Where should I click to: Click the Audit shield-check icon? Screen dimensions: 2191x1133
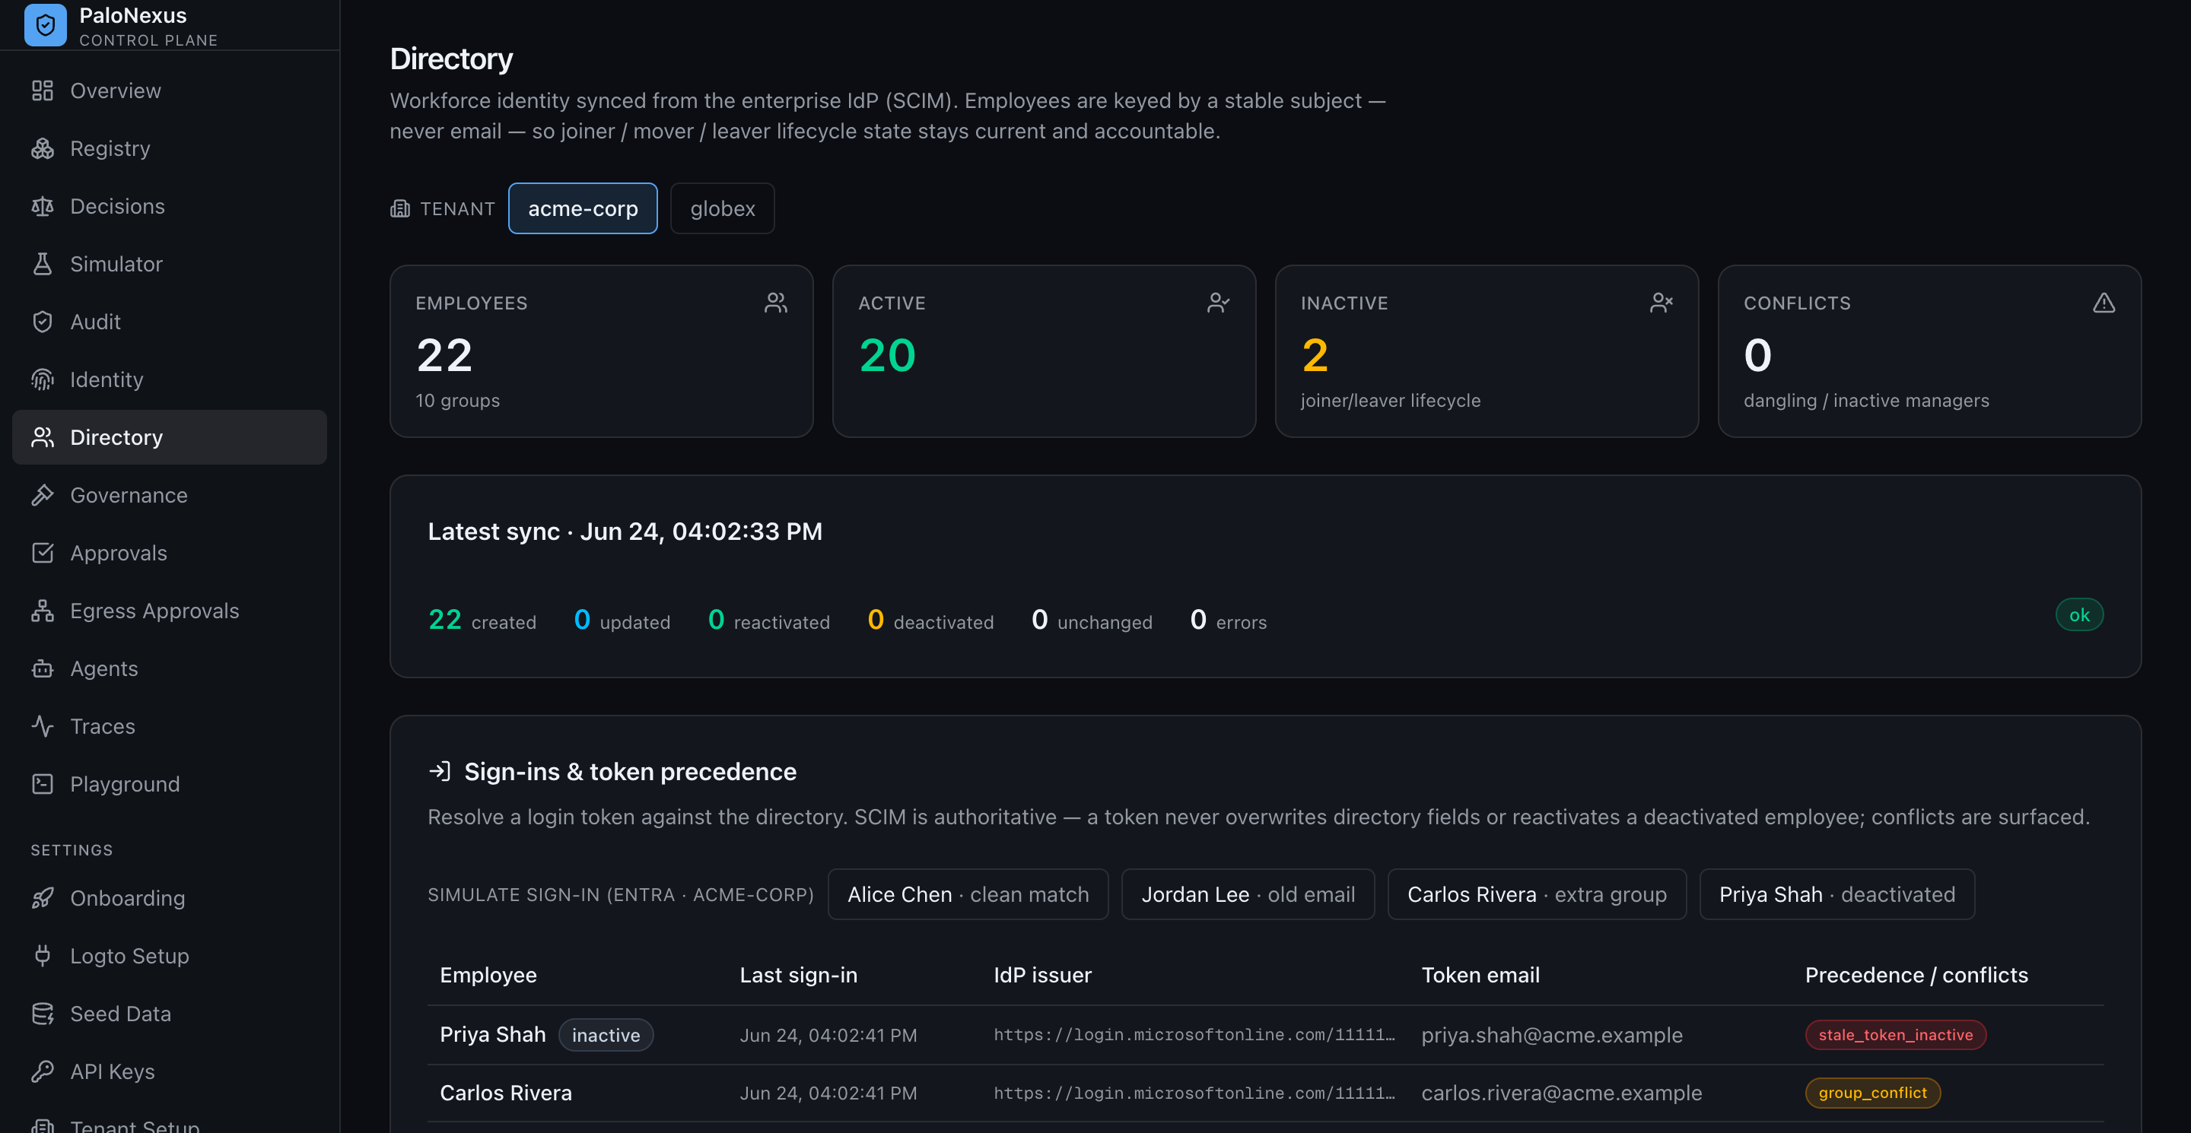tap(43, 322)
